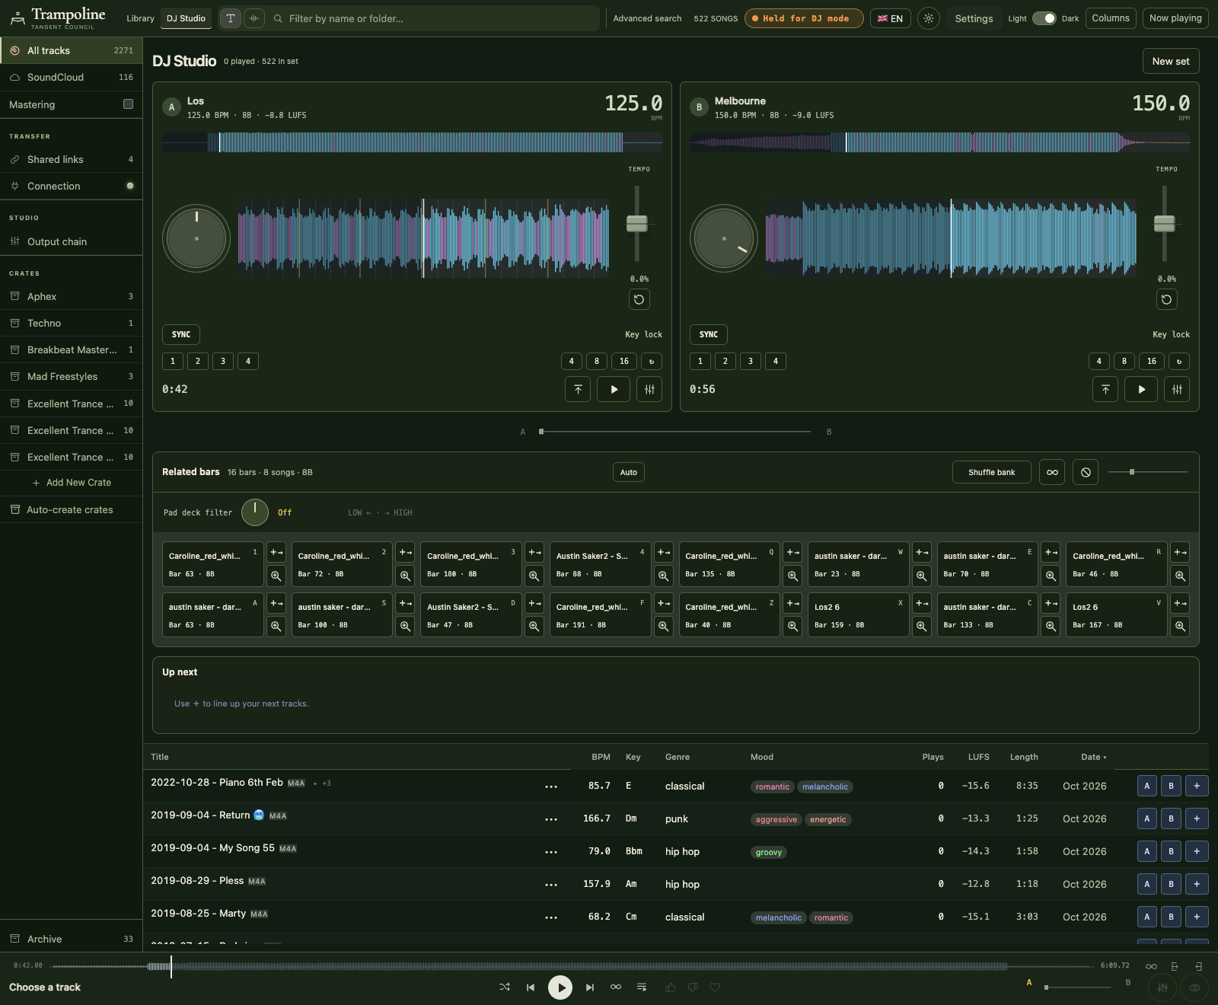Switch filter to waveform mode icon

(254, 18)
